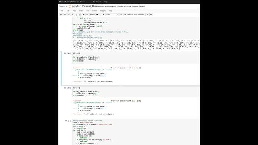The image size is (258, 145).
Task: Click Last Checkpoint timestamp text
Action: [x=118, y=6]
